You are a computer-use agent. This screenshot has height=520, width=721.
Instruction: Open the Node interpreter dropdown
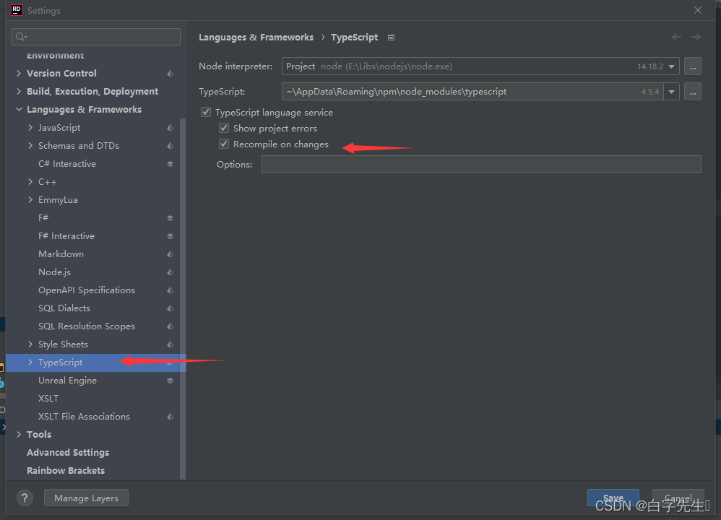click(671, 66)
